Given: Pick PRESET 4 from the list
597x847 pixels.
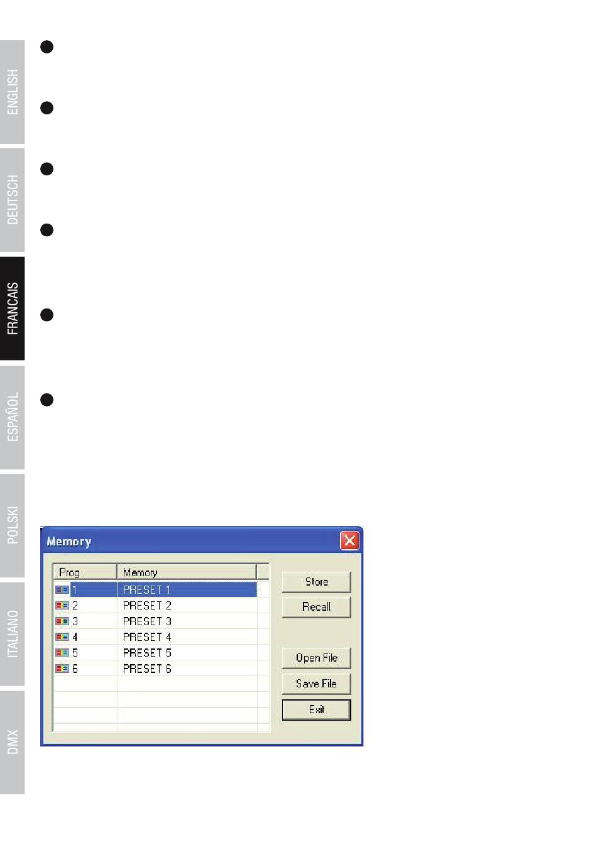Looking at the screenshot, I should coord(147,637).
